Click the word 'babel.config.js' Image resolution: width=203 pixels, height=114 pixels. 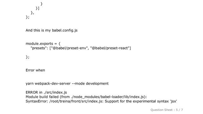[65, 30]
